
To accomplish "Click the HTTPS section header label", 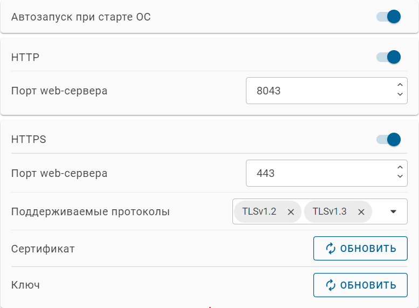I will 29,139.
